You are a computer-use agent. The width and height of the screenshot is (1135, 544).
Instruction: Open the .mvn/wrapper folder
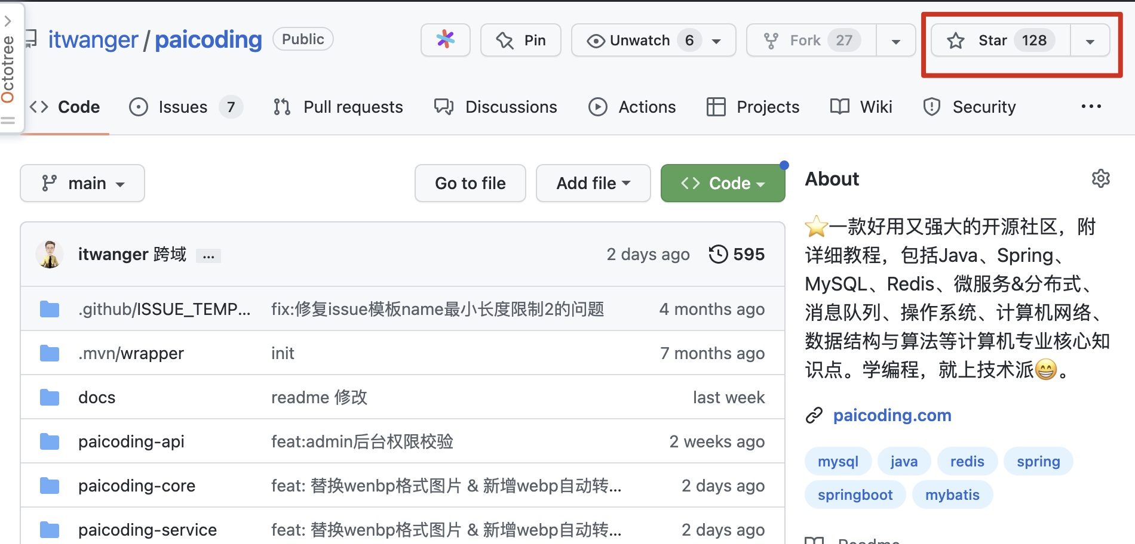pyautogui.click(x=131, y=353)
